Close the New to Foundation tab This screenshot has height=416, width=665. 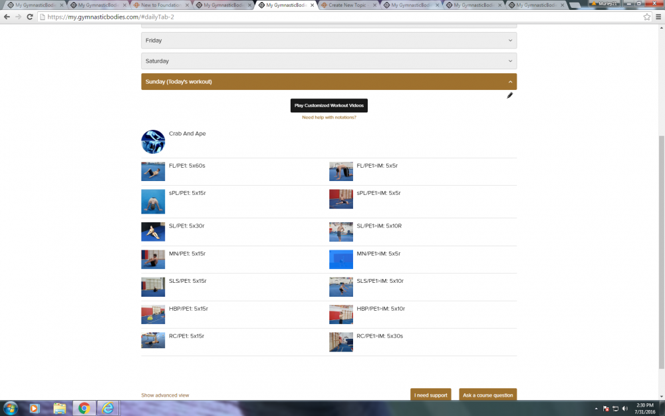(x=187, y=5)
